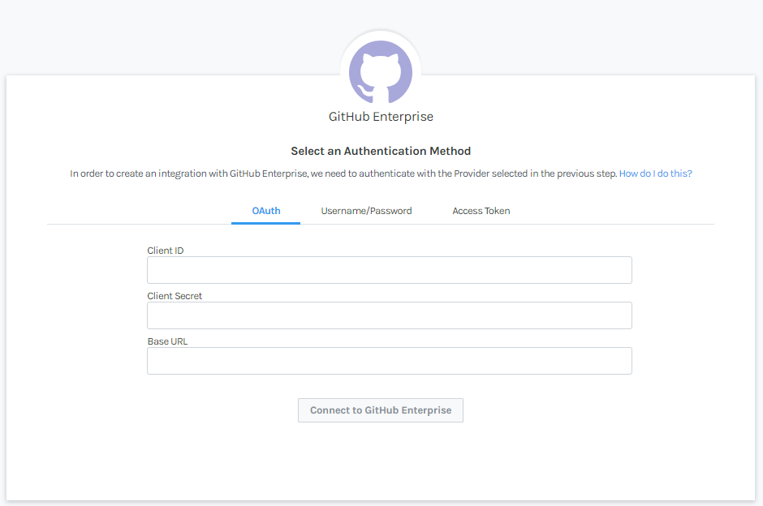Click inside the Client Secret field
Screen dimensions: 763x506
pyautogui.click(x=390, y=315)
